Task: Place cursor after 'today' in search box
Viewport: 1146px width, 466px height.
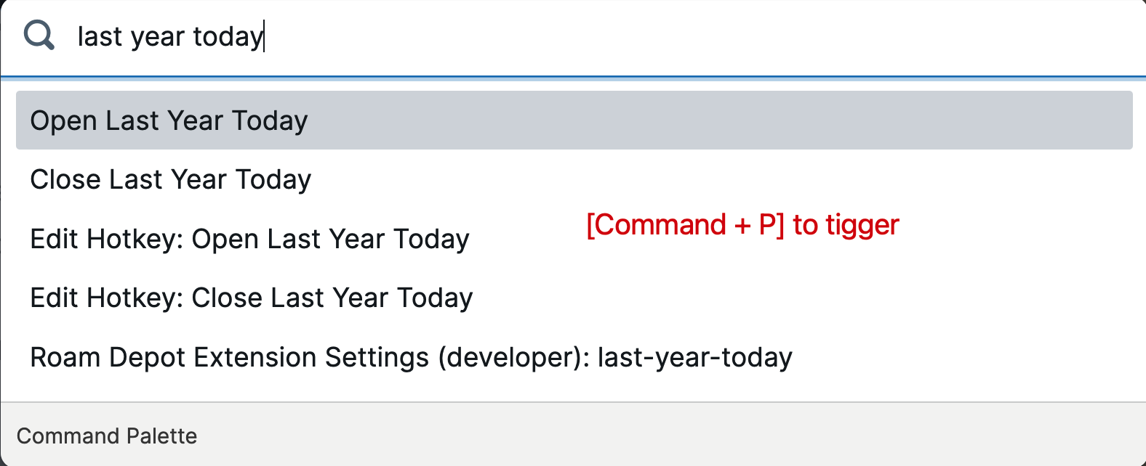Action: coord(264,36)
